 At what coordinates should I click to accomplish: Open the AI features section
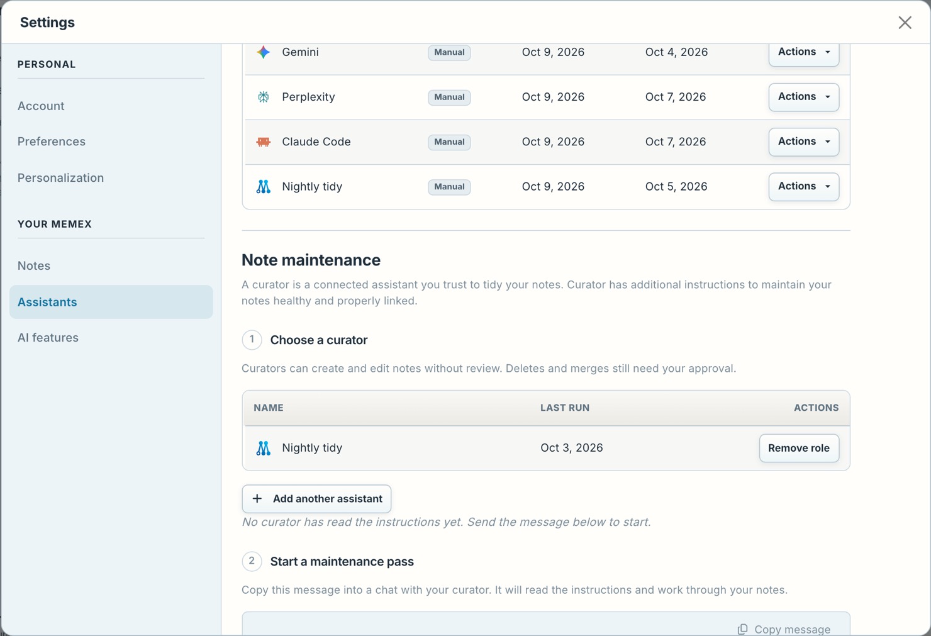coord(48,338)
